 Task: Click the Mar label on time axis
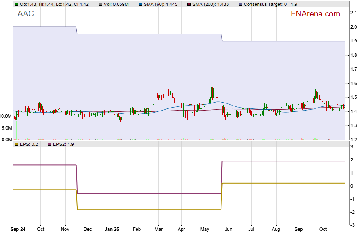point(159,230)
